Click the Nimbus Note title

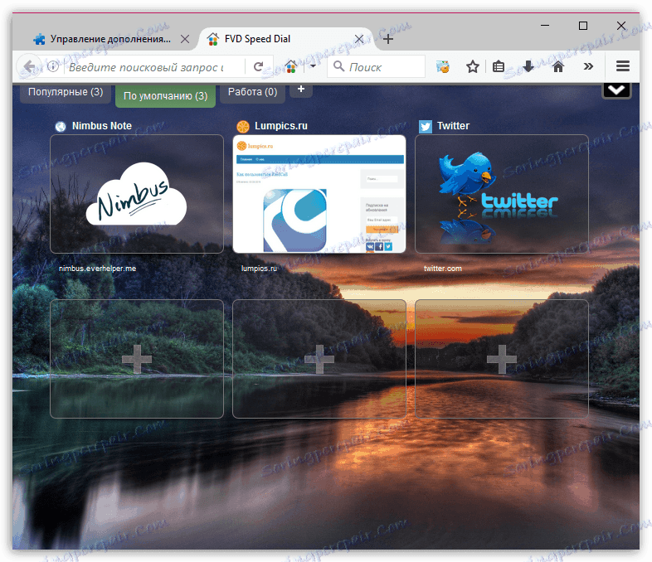coord(102,126)
